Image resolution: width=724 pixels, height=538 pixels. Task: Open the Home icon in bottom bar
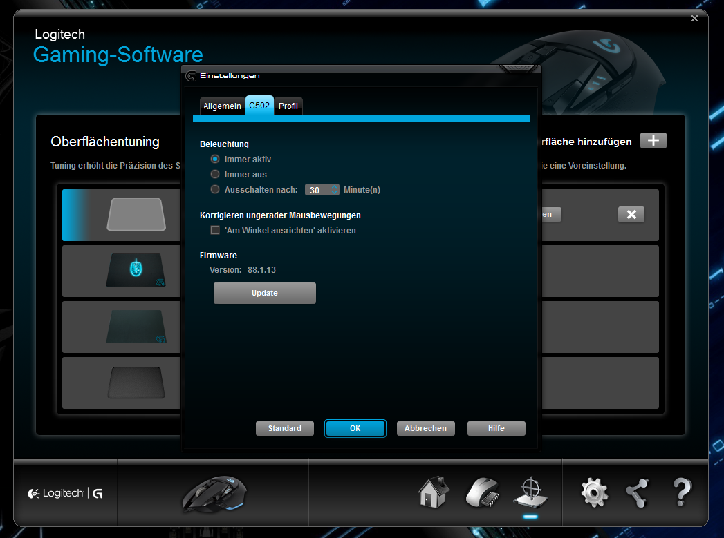point(434,492)
